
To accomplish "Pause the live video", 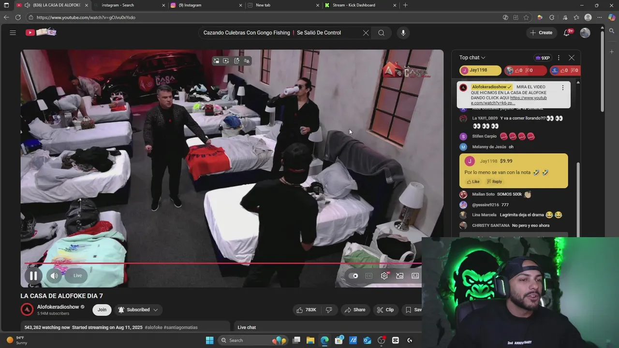I will click(x=33, y=275).
